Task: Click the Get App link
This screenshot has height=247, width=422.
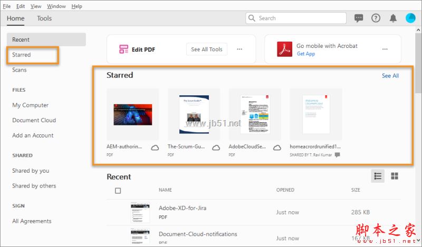Action: [306, 54]
